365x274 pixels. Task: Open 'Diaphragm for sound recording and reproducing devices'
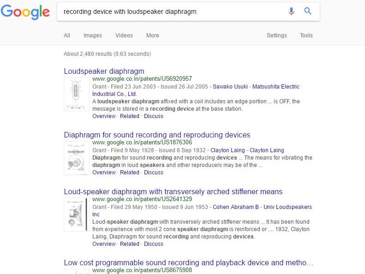coord(157,135)
